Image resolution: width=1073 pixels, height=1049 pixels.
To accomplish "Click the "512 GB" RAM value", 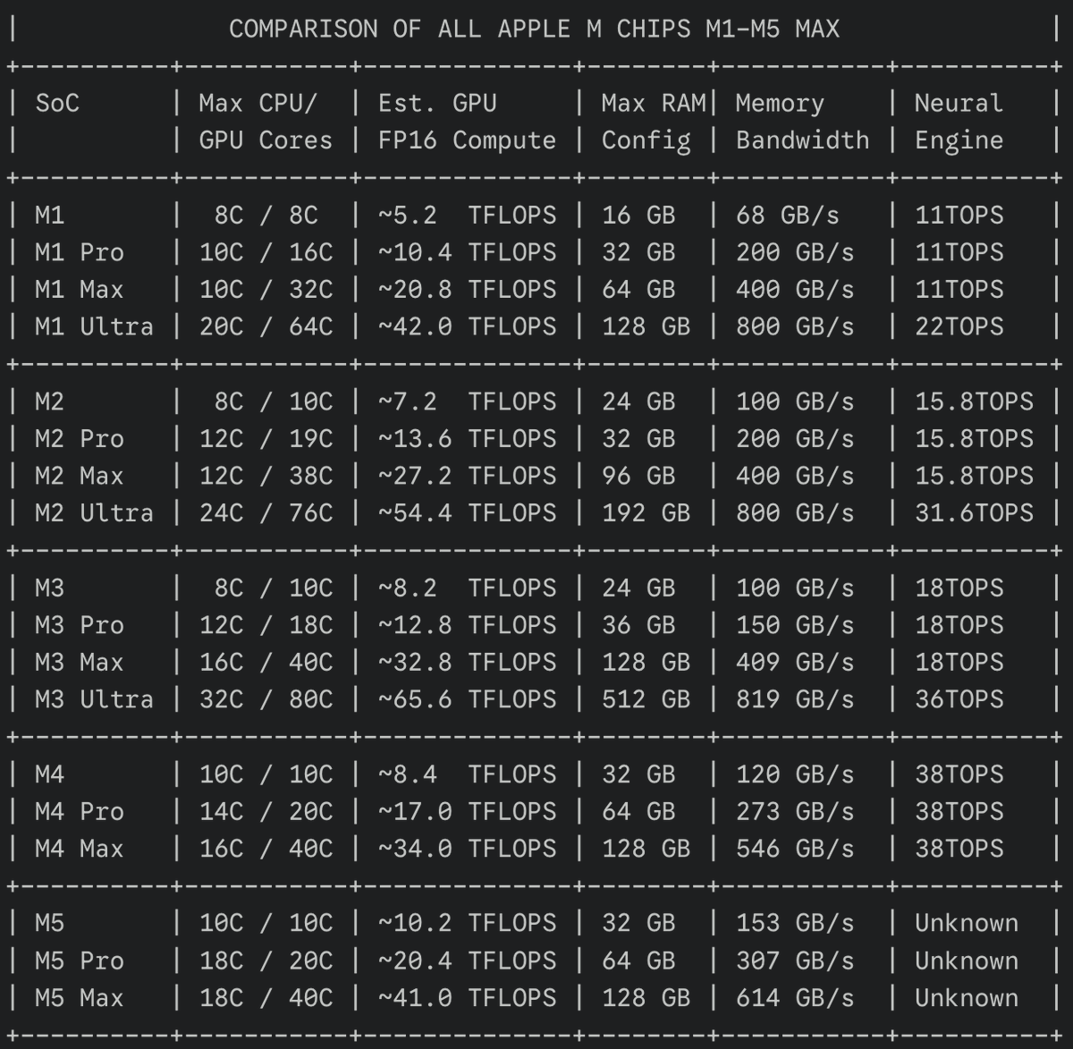I will 646,699.
